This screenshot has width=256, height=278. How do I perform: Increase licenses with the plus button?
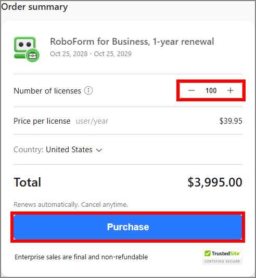[231, 90]
